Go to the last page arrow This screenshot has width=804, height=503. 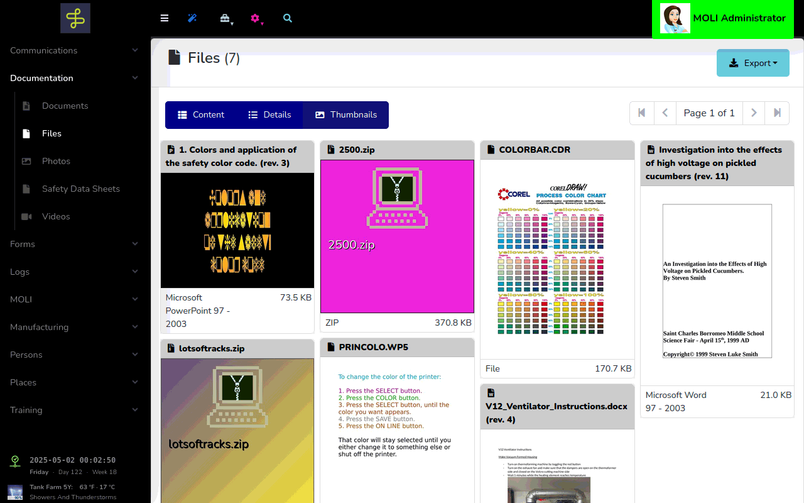point(777,113)
